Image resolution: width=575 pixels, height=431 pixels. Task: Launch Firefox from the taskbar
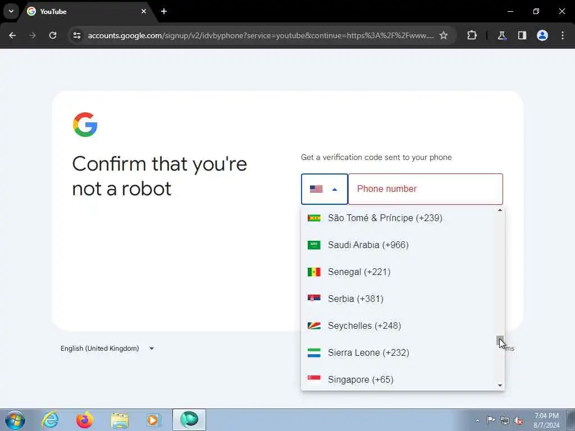pos(84,420)
